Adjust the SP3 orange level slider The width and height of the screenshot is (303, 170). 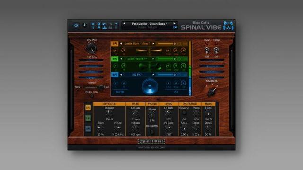167,44
